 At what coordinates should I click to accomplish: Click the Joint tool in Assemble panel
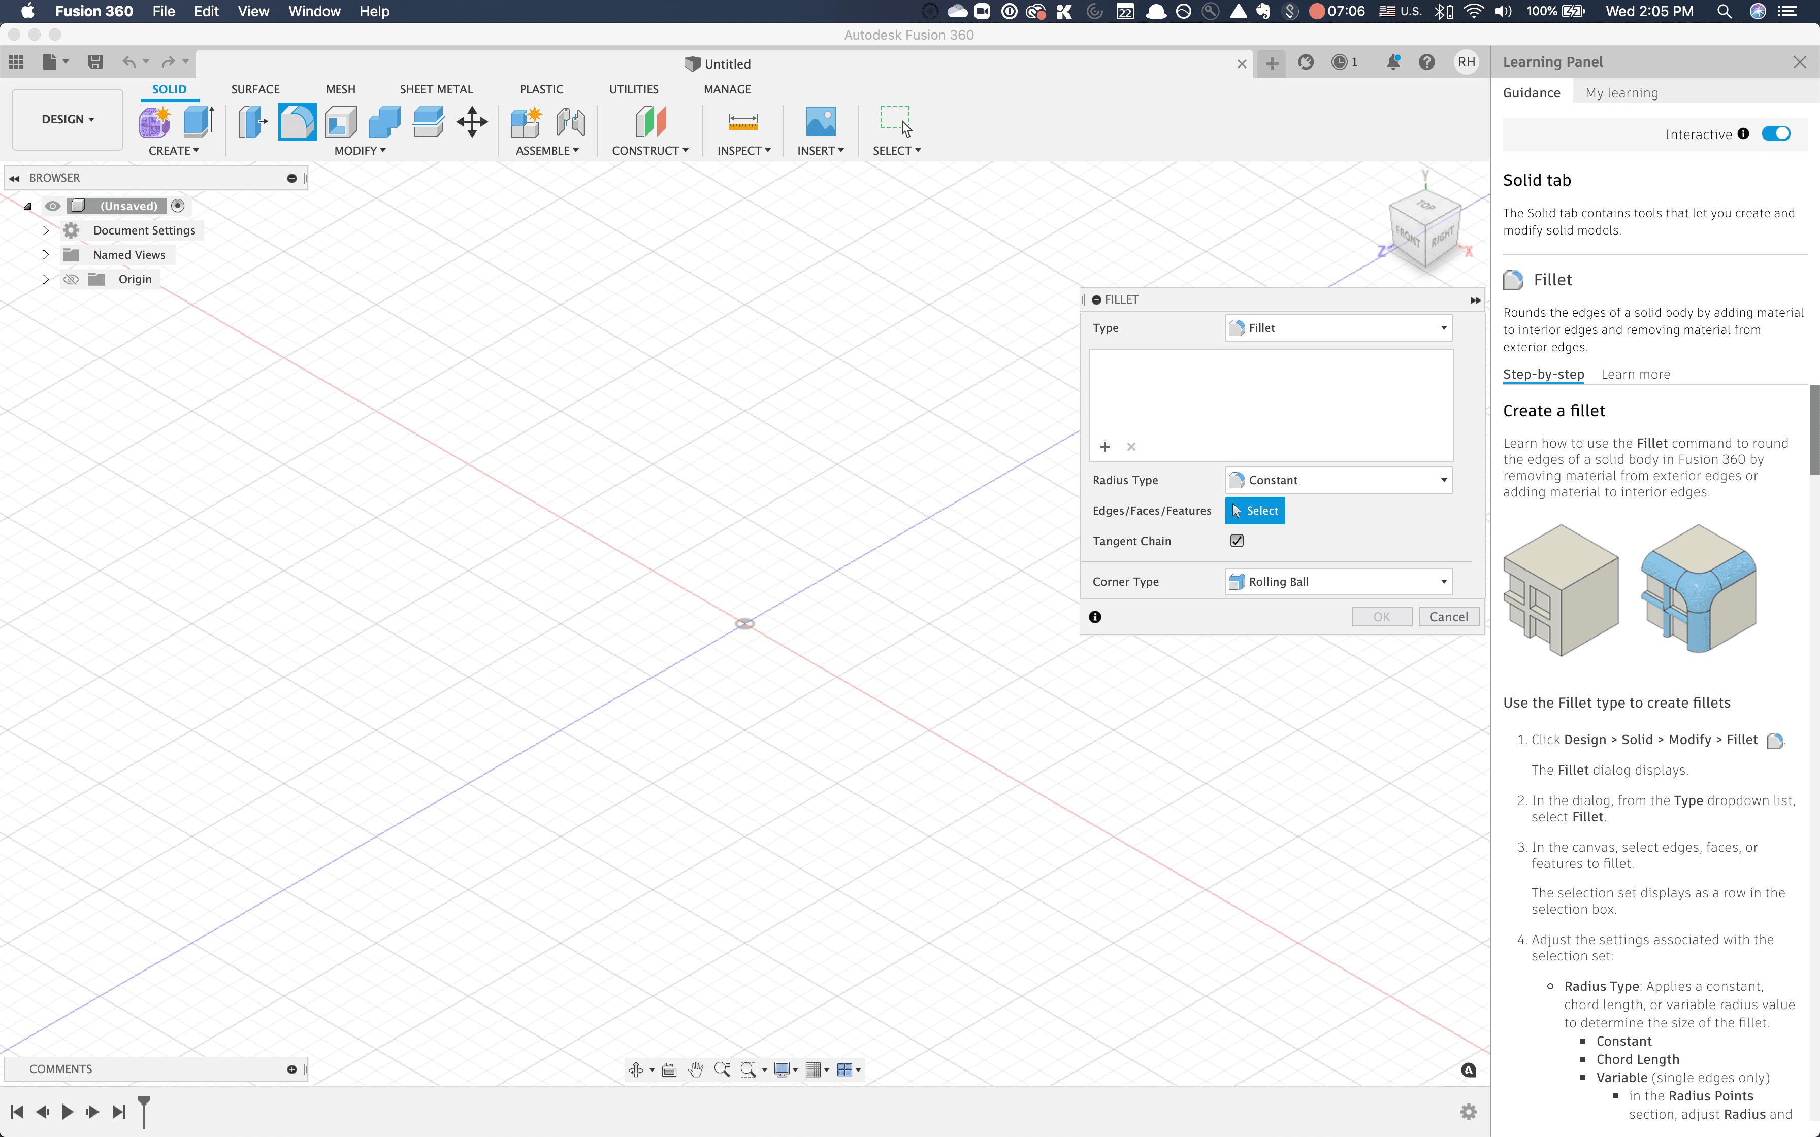570,121
